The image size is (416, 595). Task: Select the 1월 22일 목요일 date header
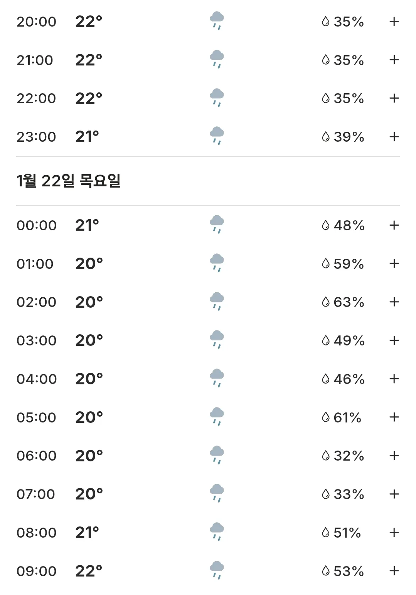click(69, 181)
